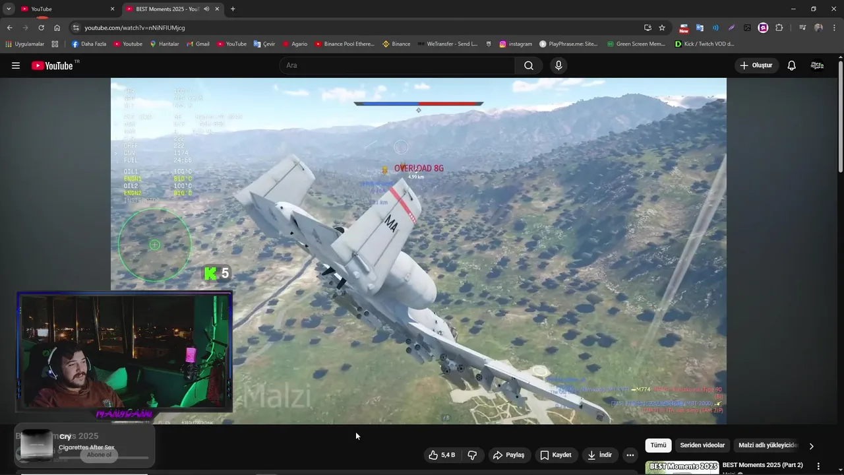
Task: Click the Oluştur create button
Action: click(x=756, y=65)
